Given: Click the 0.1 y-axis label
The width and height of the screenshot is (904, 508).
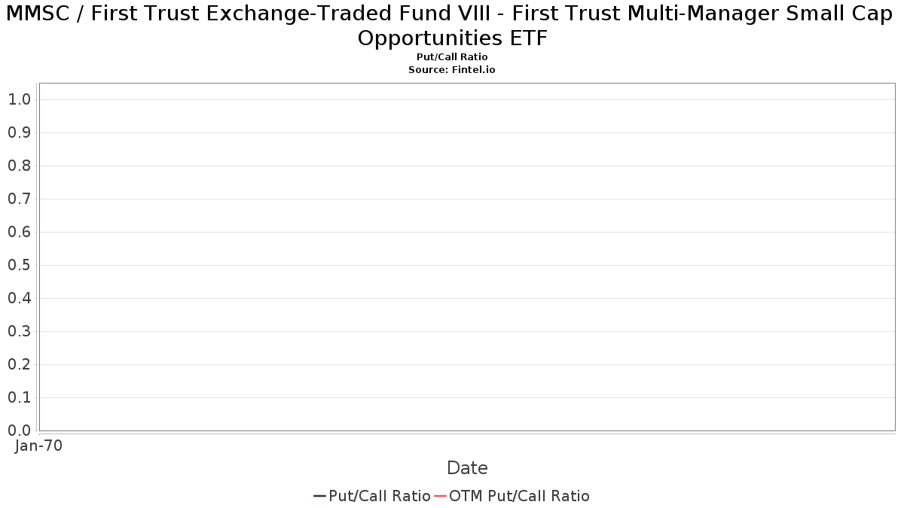Looking at the screenshot, I should click(x=19, y=397).
